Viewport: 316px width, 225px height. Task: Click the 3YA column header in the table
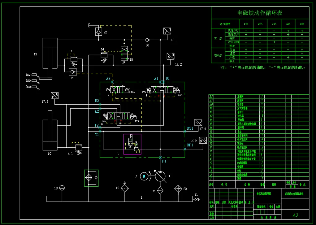(x=274, y=24)
